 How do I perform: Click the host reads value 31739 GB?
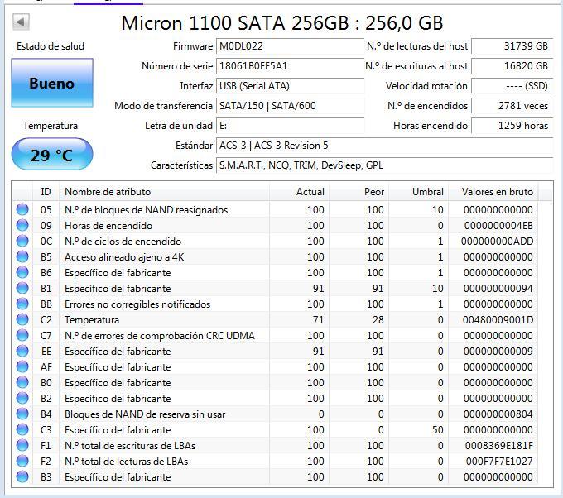pyautogui.click(x=512, y=46)
